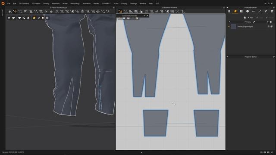The width and height of the screenshot is (276, 155).
Task: Click the rightmost refresh icon in the status bar
Action: (272, 152)
